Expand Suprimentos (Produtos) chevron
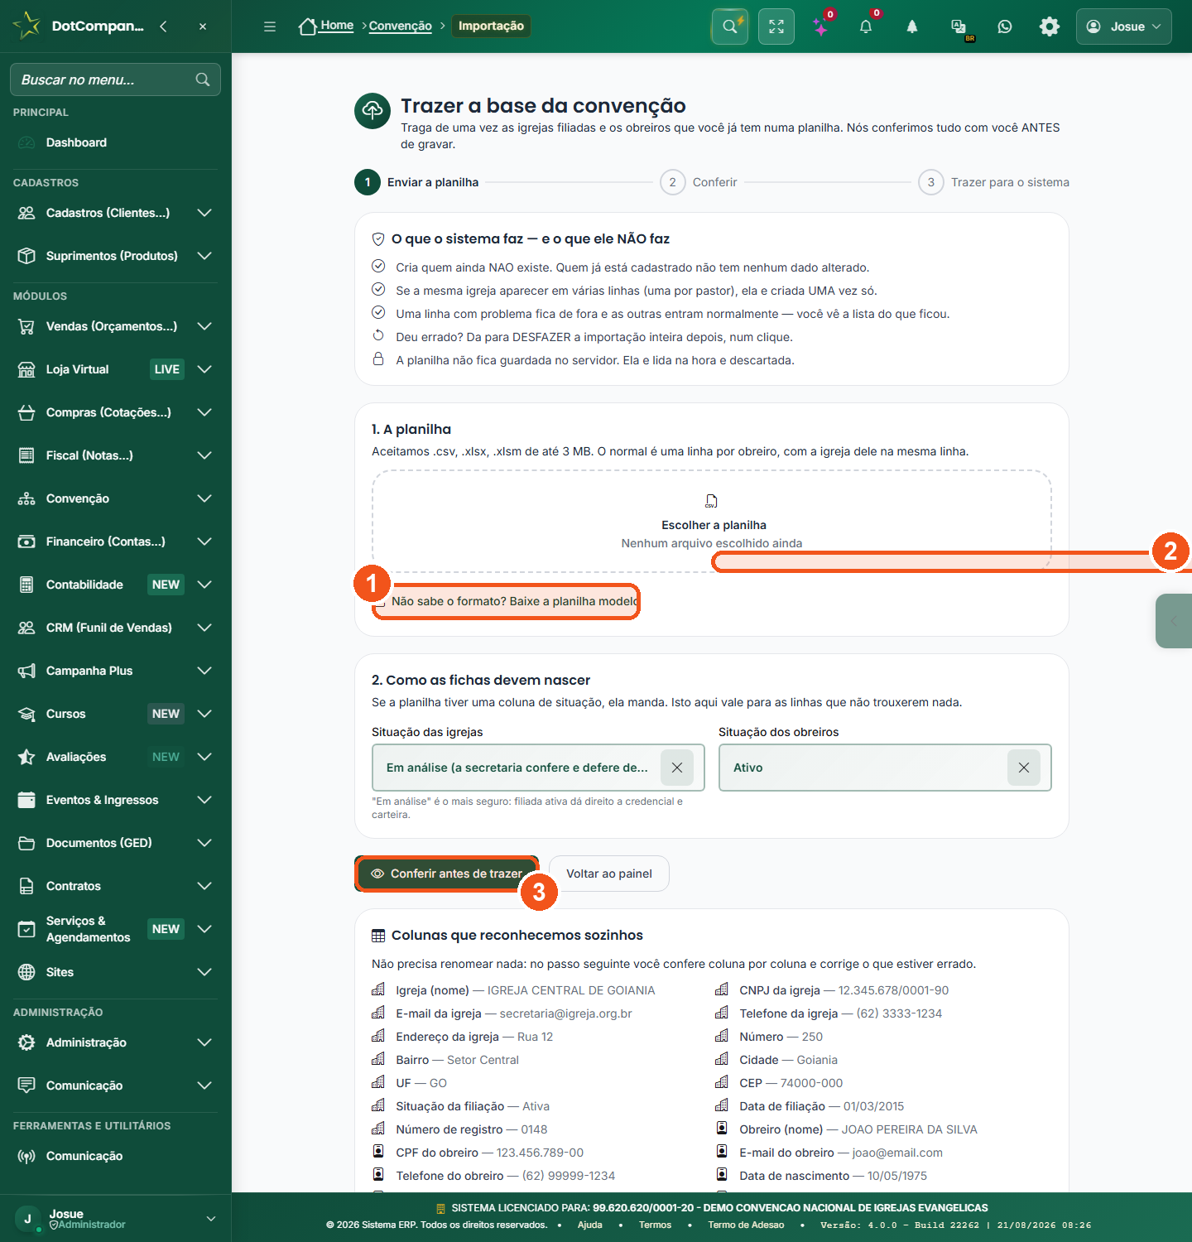This screenshot has height=1242, width=1192. (204, 256)
